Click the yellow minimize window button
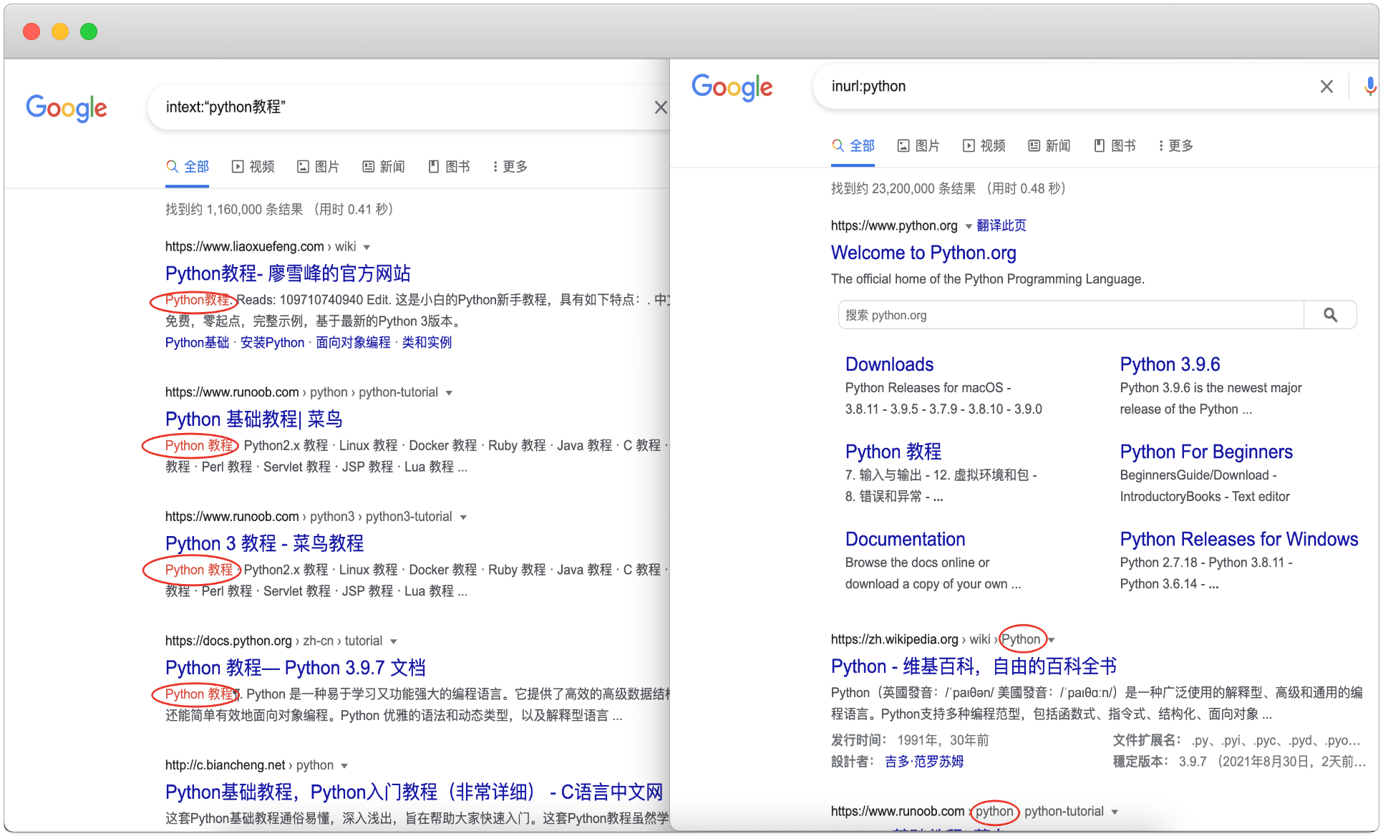This screenshot has width=1383, height=836. tap(60, 31)
